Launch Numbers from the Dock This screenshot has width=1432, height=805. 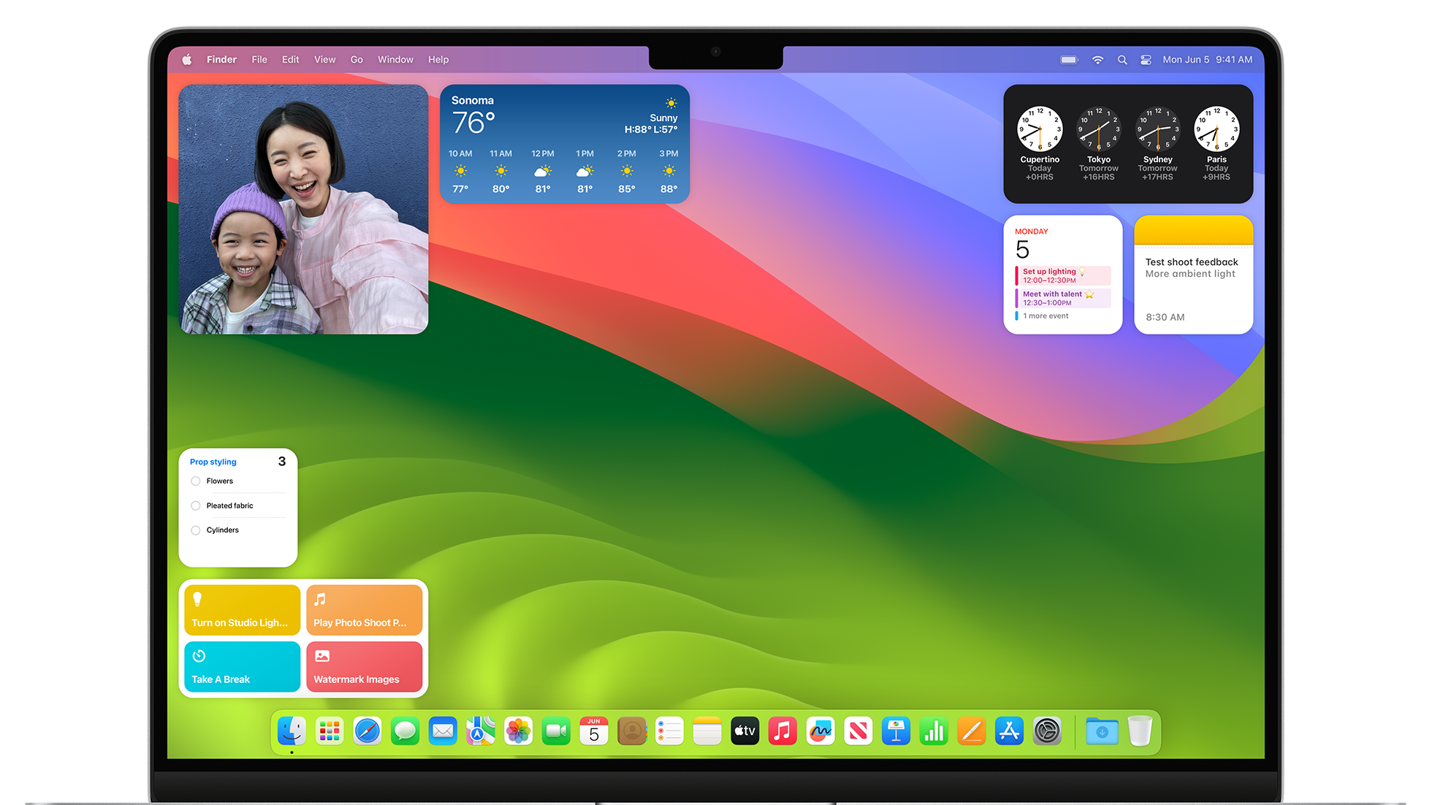coord(934,731)
